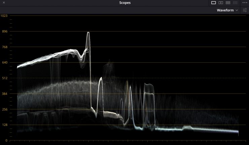The image size is (249, 145).
Task: Switch to four-scope grid layout
Action: point(228,3)
